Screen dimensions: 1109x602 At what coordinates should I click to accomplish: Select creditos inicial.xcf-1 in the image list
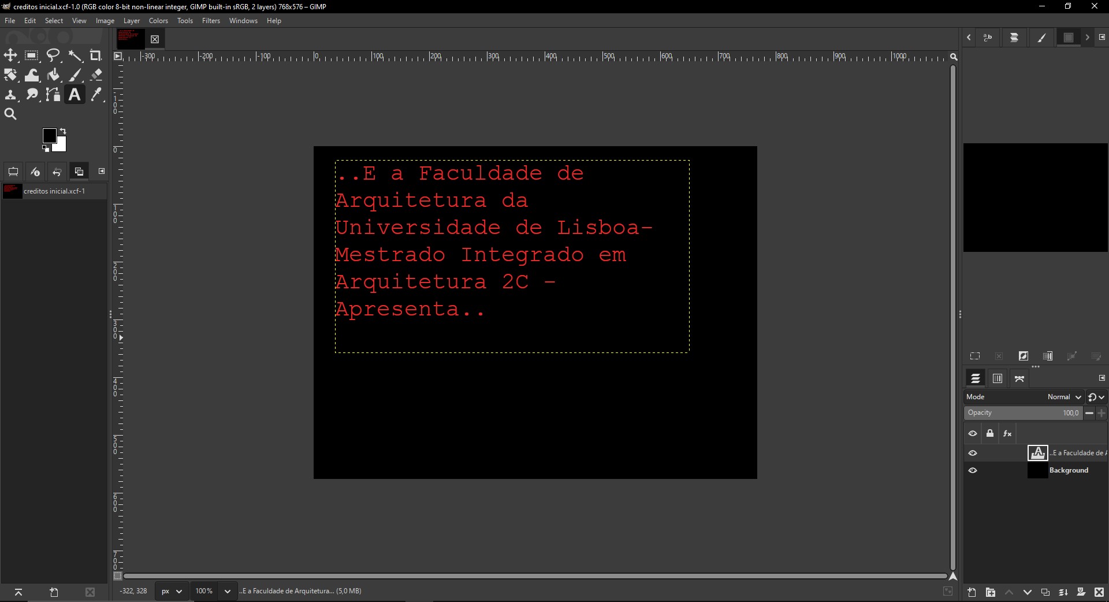pyautogui.click(x=54, y=191)
